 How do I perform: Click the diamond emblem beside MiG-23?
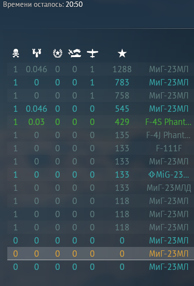tap(151, 175)
